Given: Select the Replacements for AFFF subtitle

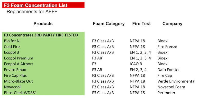Looking at the screenshot, I should click(x=32, y=12).
